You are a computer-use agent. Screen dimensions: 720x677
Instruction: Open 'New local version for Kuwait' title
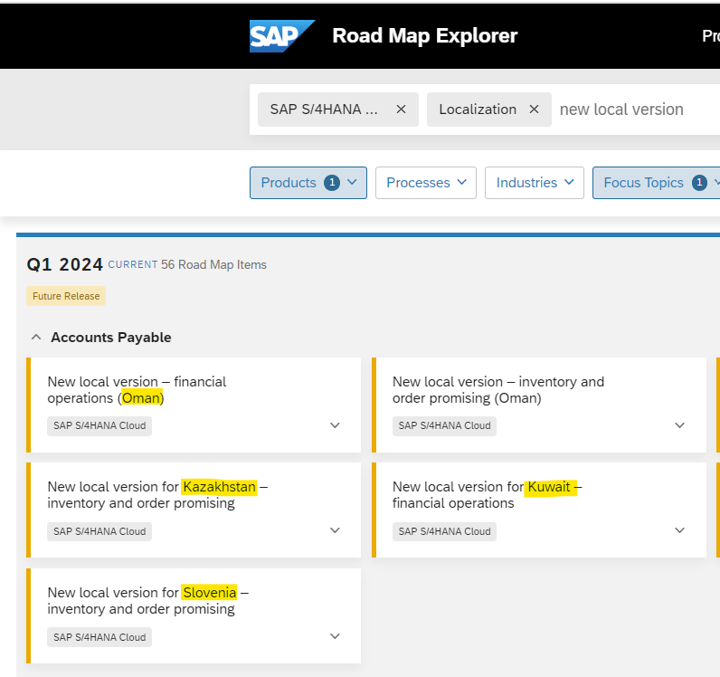(488, 495)
